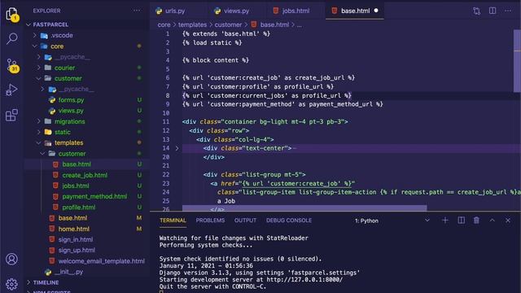Viewport: 521px width, 293px height.
Task: Open forms.py in the explorer
Action: click(71, 99)
